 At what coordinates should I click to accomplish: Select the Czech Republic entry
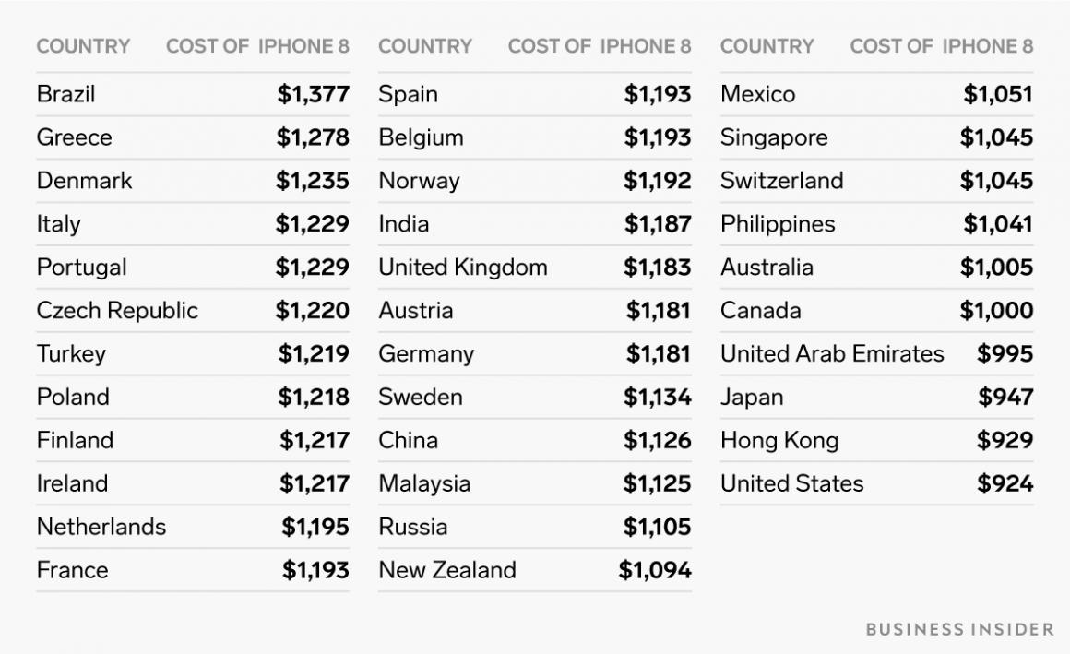tap(117, 311)
